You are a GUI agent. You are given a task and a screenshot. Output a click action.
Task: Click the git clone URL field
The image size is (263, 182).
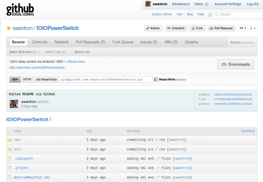pos(106,79)
